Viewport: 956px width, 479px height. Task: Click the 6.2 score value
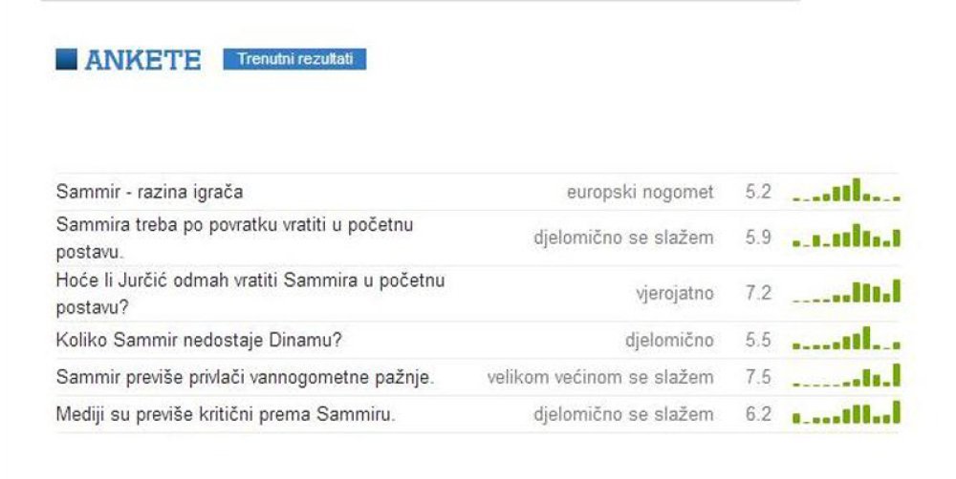pos(758,414)
